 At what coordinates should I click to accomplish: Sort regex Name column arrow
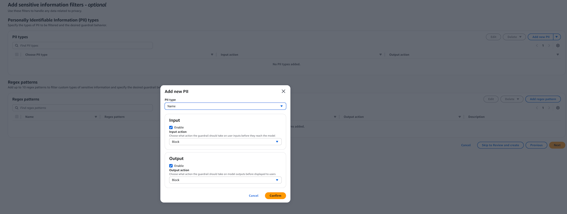point(96,117)
